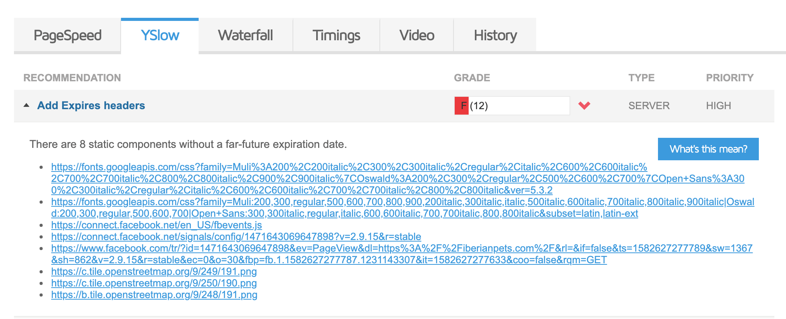This screenshot has width=786, height=319.
Task: Open the Timings tab
Action: [336, 35]
